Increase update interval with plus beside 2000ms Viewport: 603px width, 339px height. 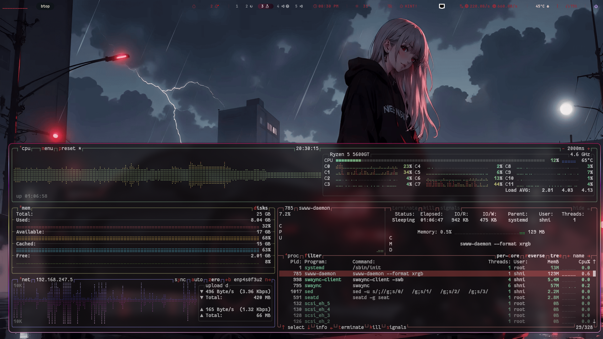(x=589, y=148)
